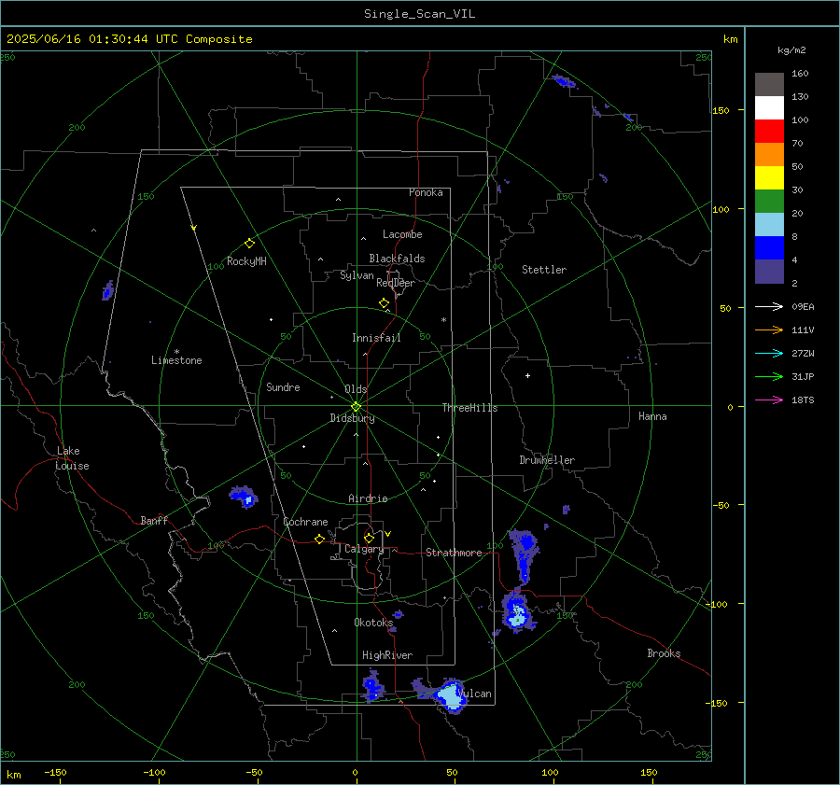Click the ThreeHills town label
Image resolution: width=840 pixels, height=785 pixels.
pyautogui.click(x=469, y=408)
